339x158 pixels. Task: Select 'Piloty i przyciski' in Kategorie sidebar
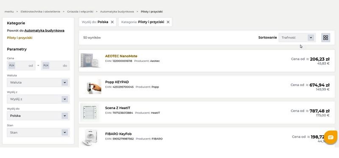[19, 37]
